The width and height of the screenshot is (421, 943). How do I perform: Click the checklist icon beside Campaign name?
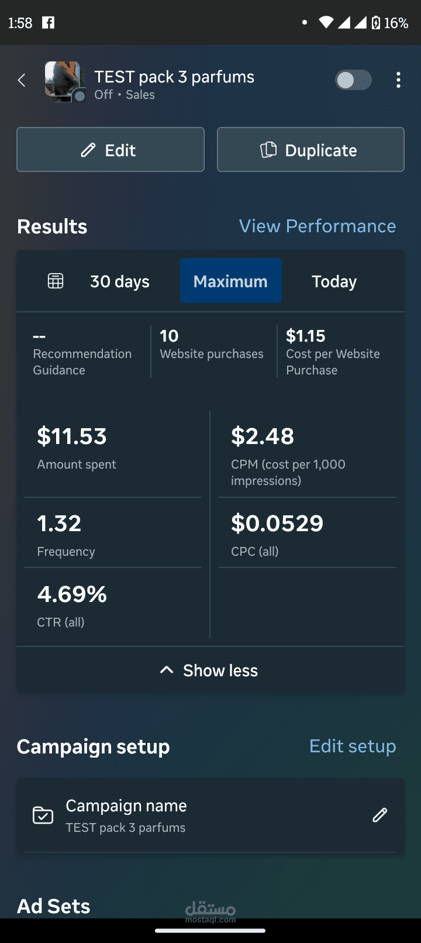42,815
